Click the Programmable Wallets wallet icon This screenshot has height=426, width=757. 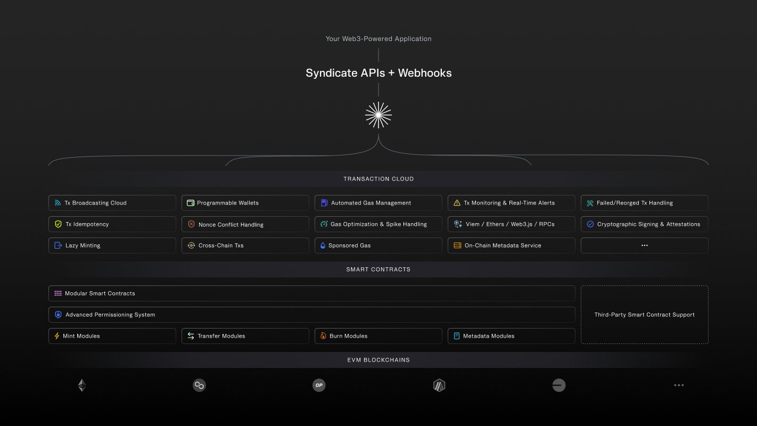(x=191, y=203)
